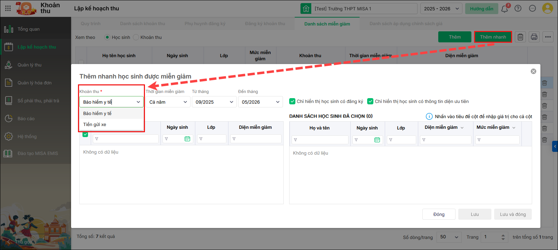The width and height of the screenshot is (558, 250).
Task: Expand Diện miễn giảm column header chevron
Action: tap(462, 128)
